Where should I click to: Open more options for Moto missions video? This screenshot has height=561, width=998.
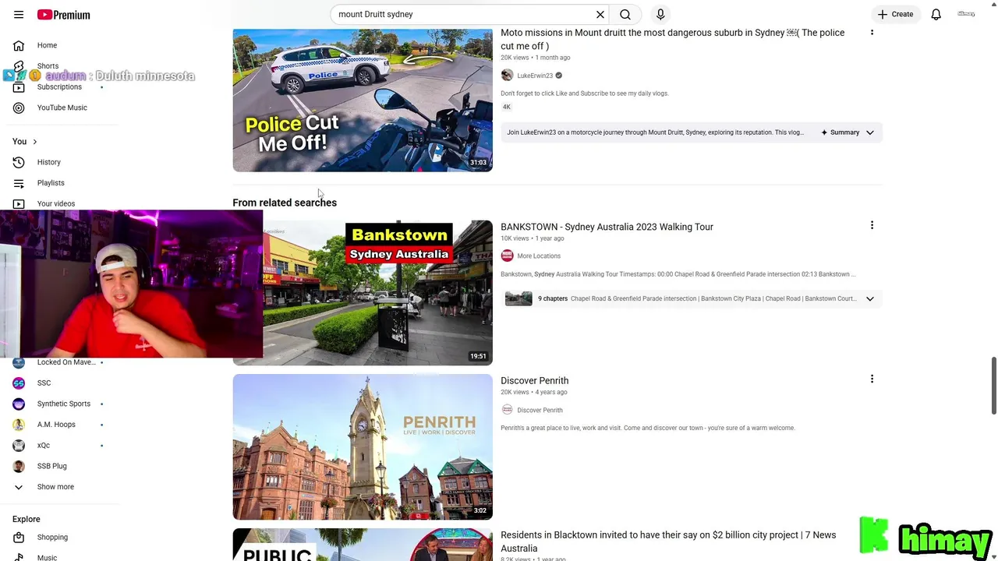pos(872,32)
